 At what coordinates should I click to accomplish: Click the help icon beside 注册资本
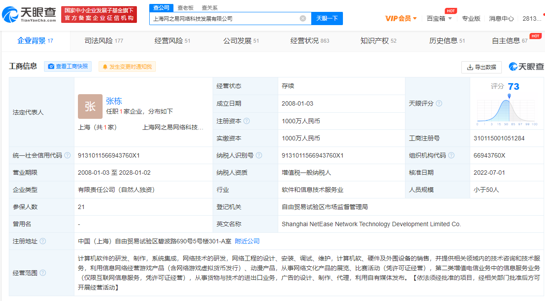247,121
